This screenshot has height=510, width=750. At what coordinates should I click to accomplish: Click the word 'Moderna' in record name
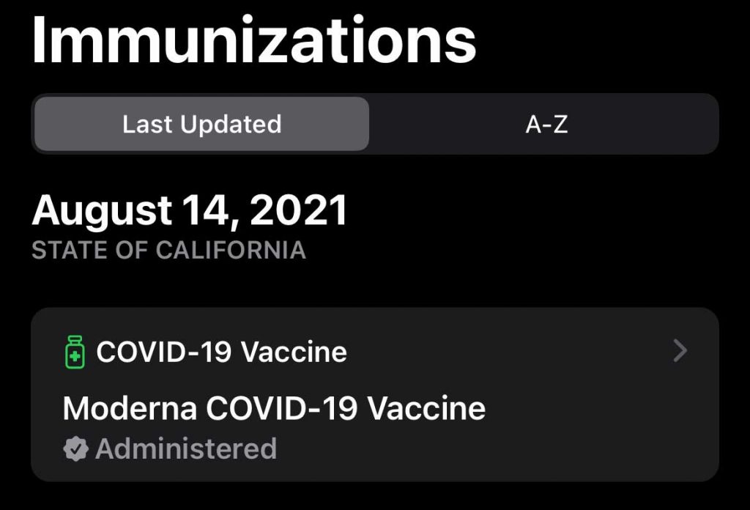coord(130,408)
